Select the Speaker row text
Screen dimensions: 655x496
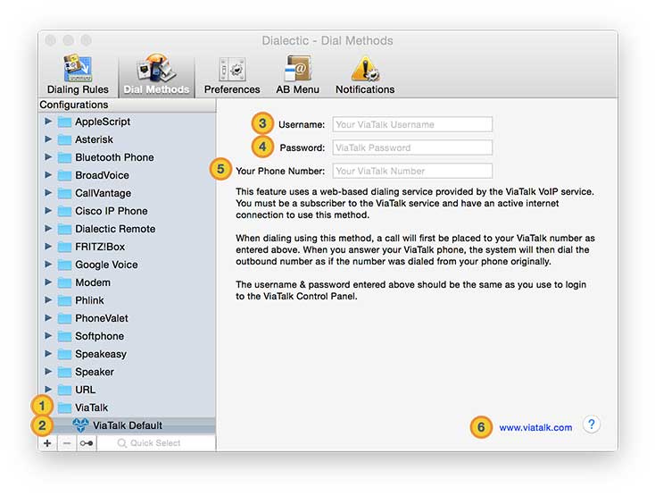tap(95, 372)
